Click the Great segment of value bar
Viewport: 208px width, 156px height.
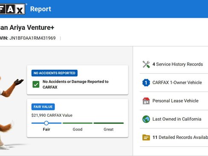click(109, 123)
